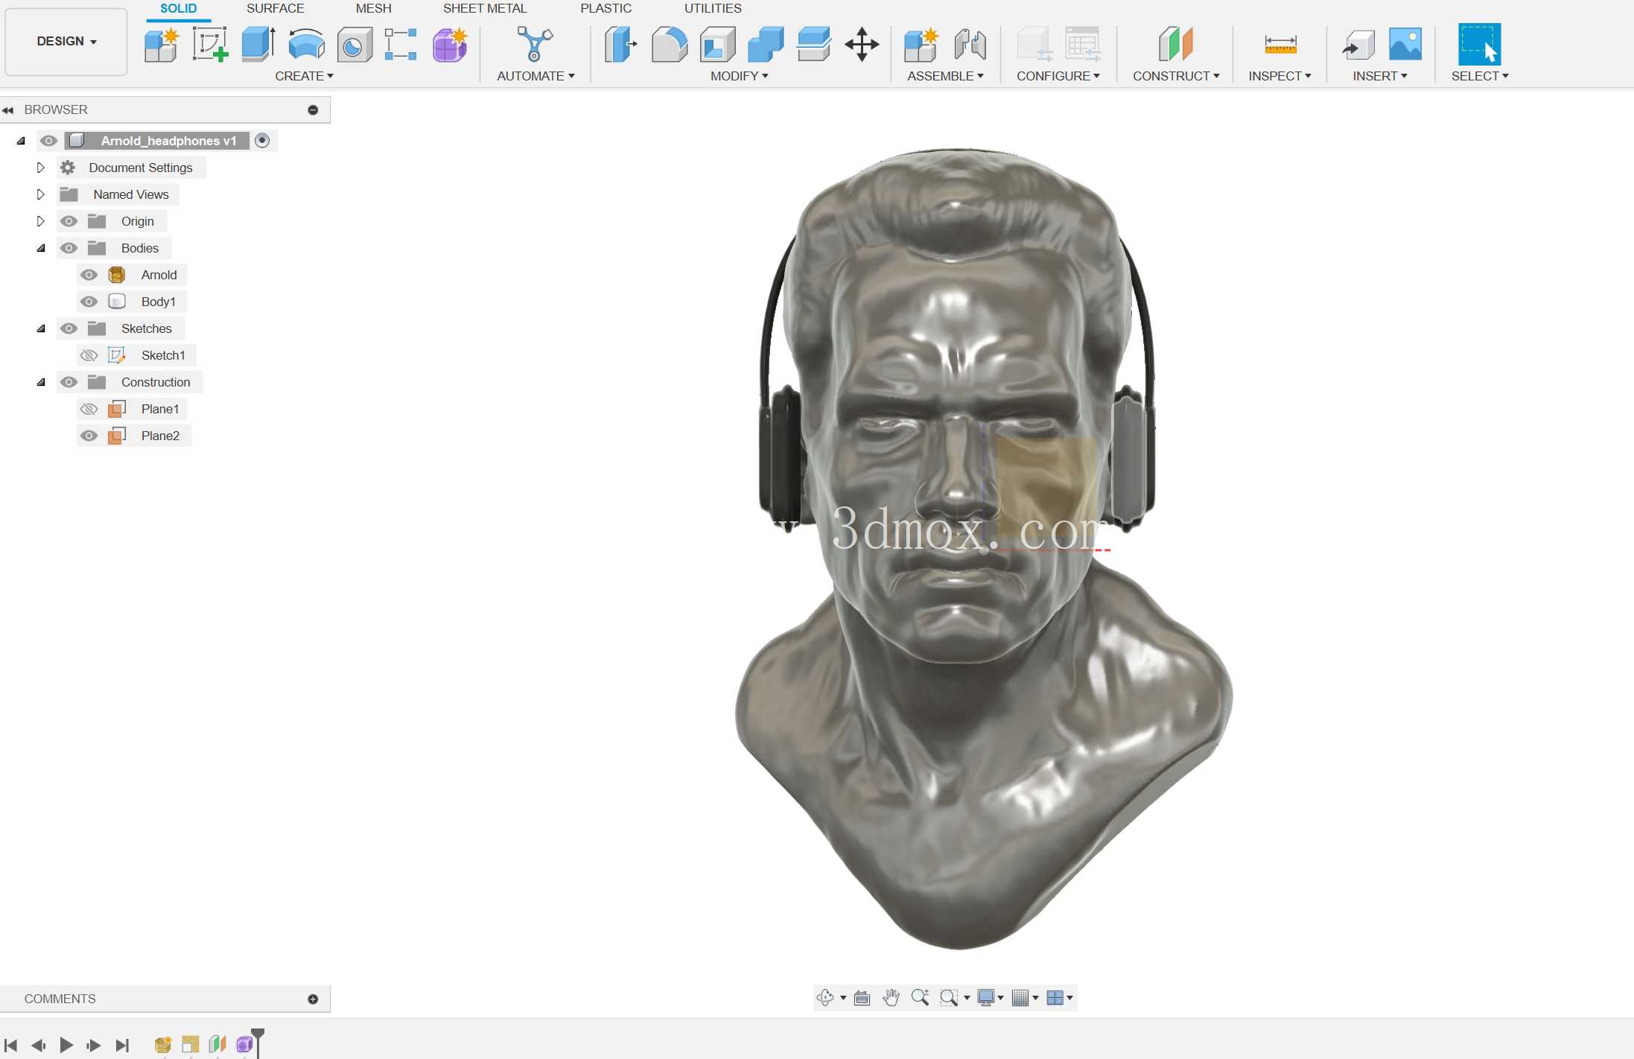The width and height of the screenshot is (1634, 1059).
Task: Jump to timeline beginning
Action: pyautogui.click(x=11, y=1045)
